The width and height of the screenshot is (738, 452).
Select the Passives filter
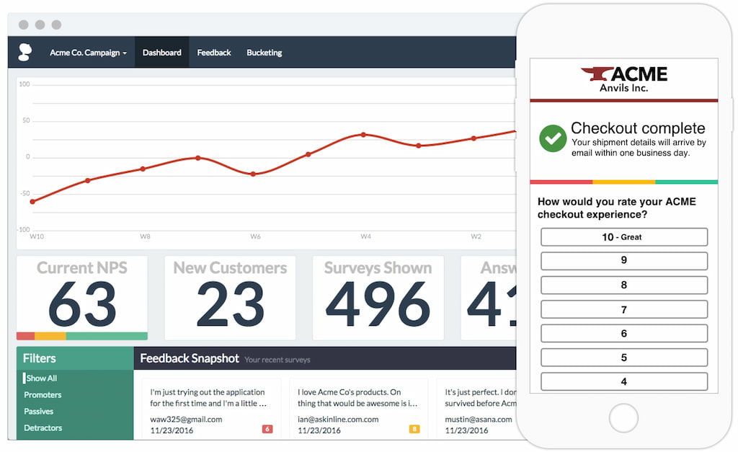pyautogui.click(x=38, y=411)
